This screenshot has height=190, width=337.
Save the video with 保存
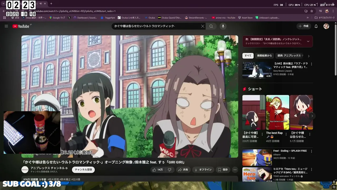pos(223,170)
